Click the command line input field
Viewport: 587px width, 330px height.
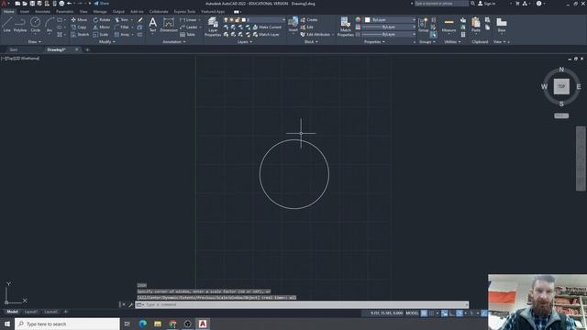tap(302, 305)
